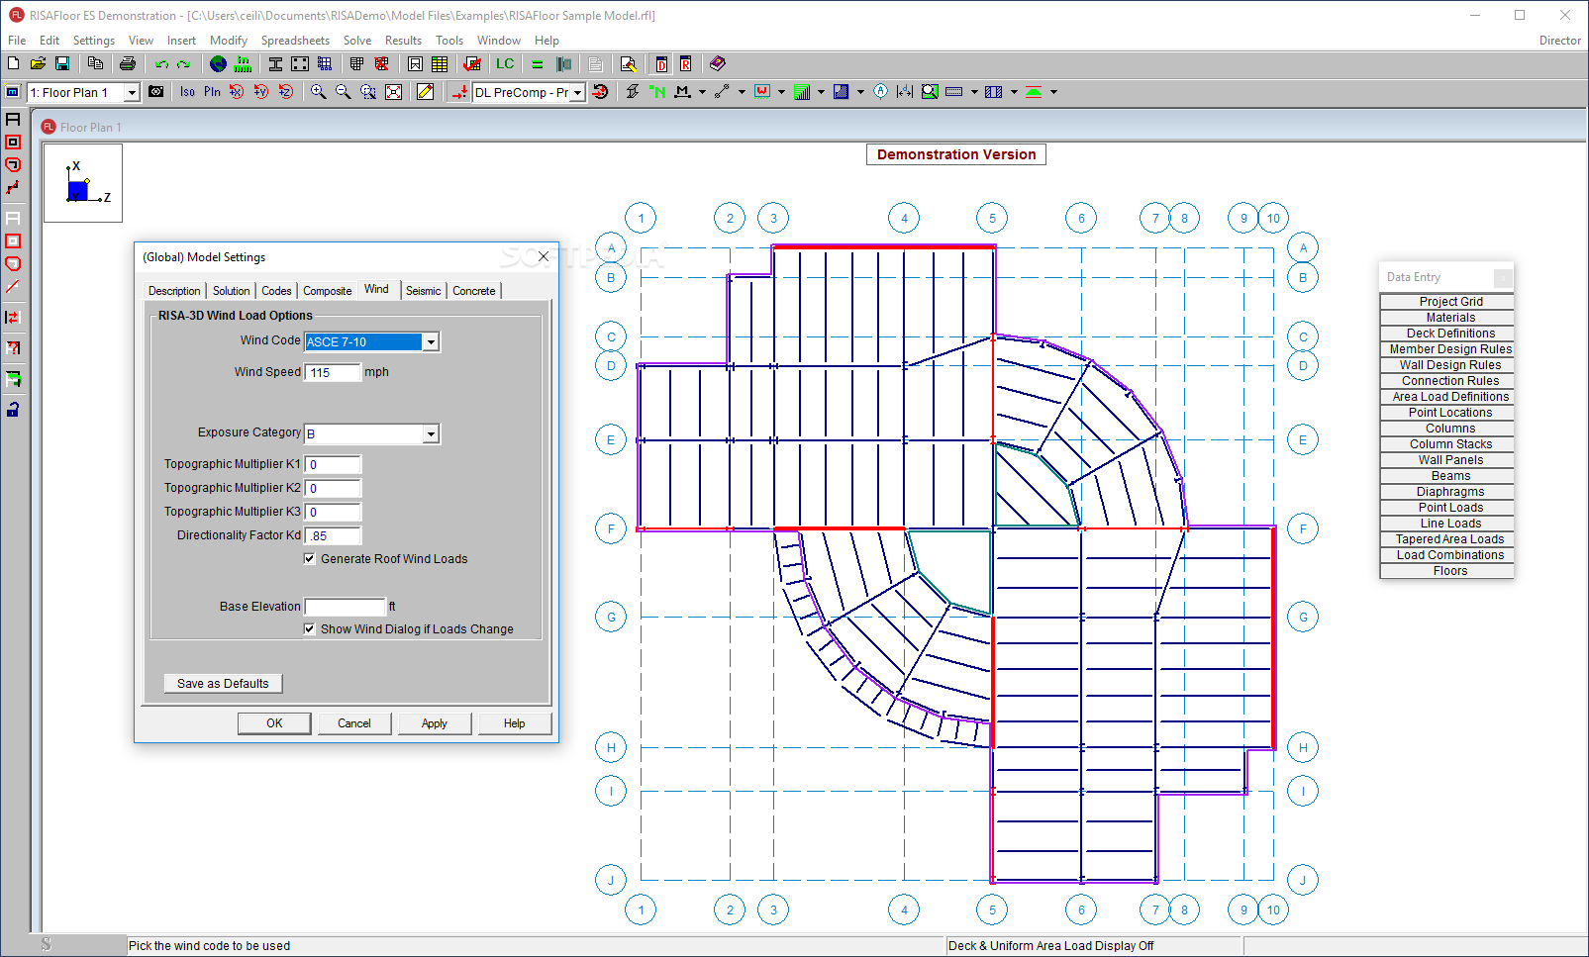
Task: Click the box zoom icon
Action: click(x=368, y=91)
